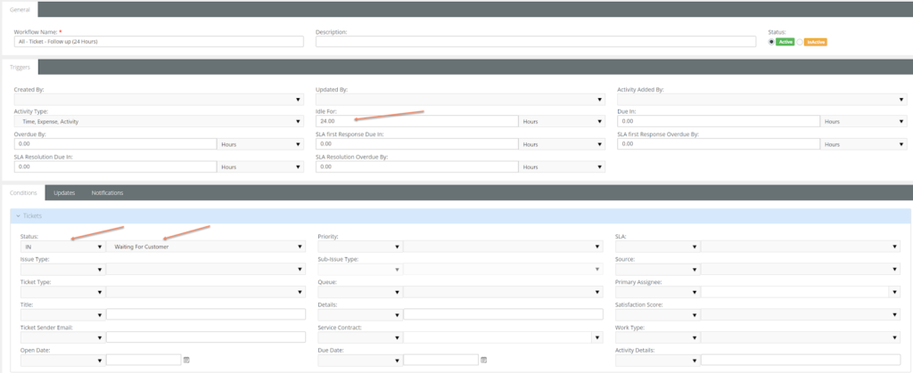This screenshot has height=373, width=913.
Task: Select the Active status radio button
Action: (x=771, y=42)
